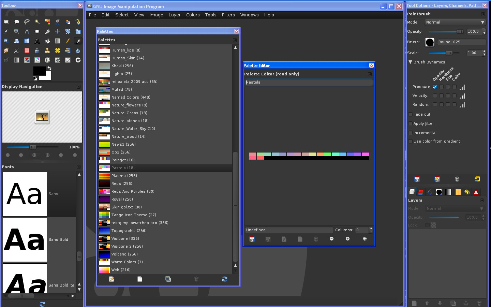Select the Eraser tool
The height and width of the screenshot is (307, 491).
click(27, 50)
